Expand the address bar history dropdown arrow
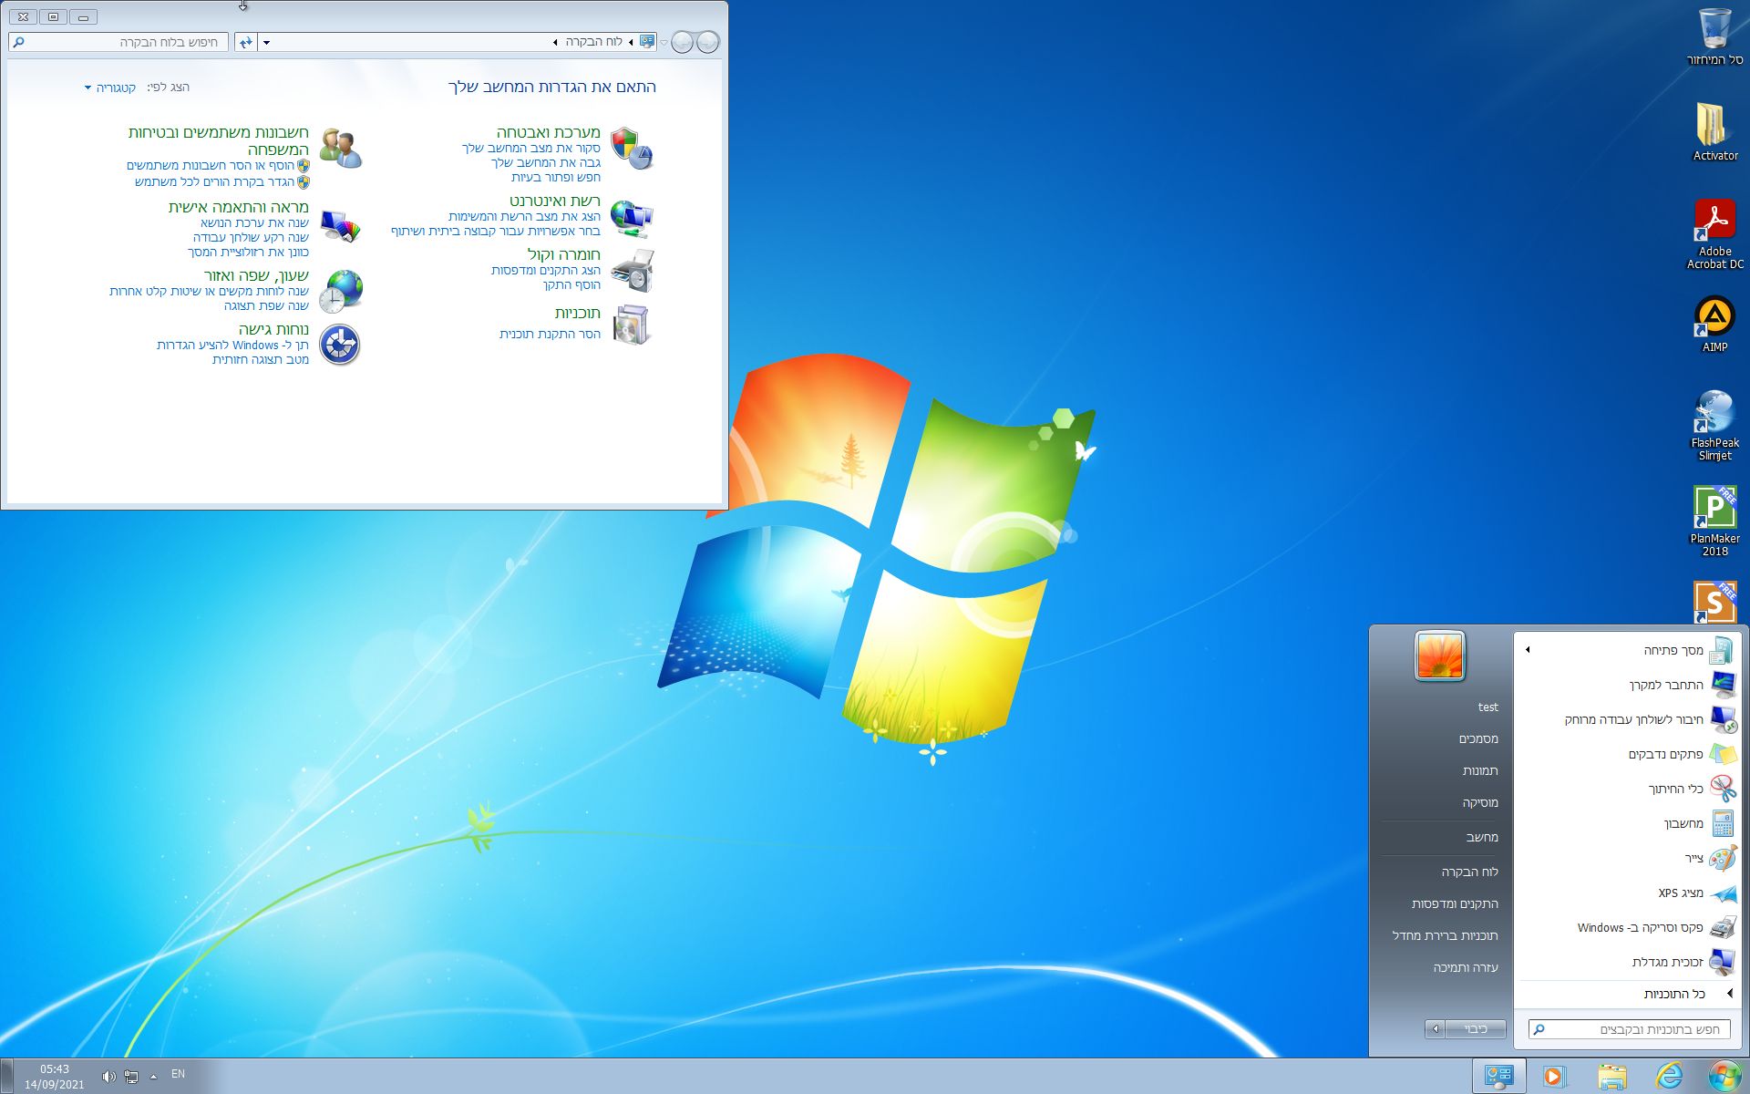The width and height of the screenshot is (1750, 1094). (266, 42)
